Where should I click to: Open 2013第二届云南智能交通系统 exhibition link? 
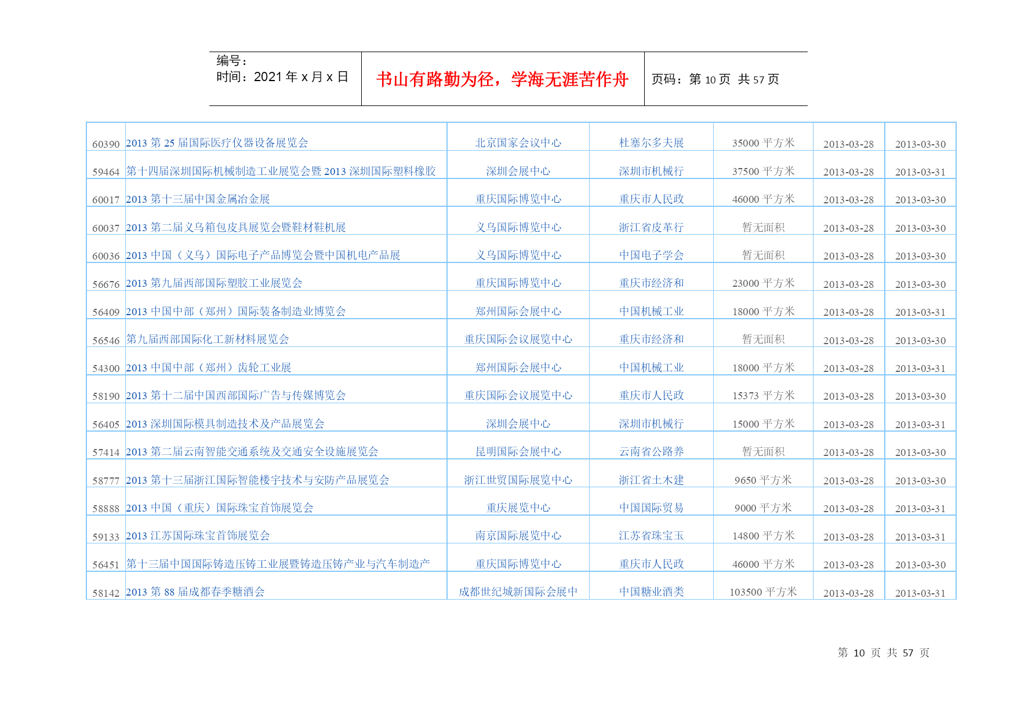(252, 452)
